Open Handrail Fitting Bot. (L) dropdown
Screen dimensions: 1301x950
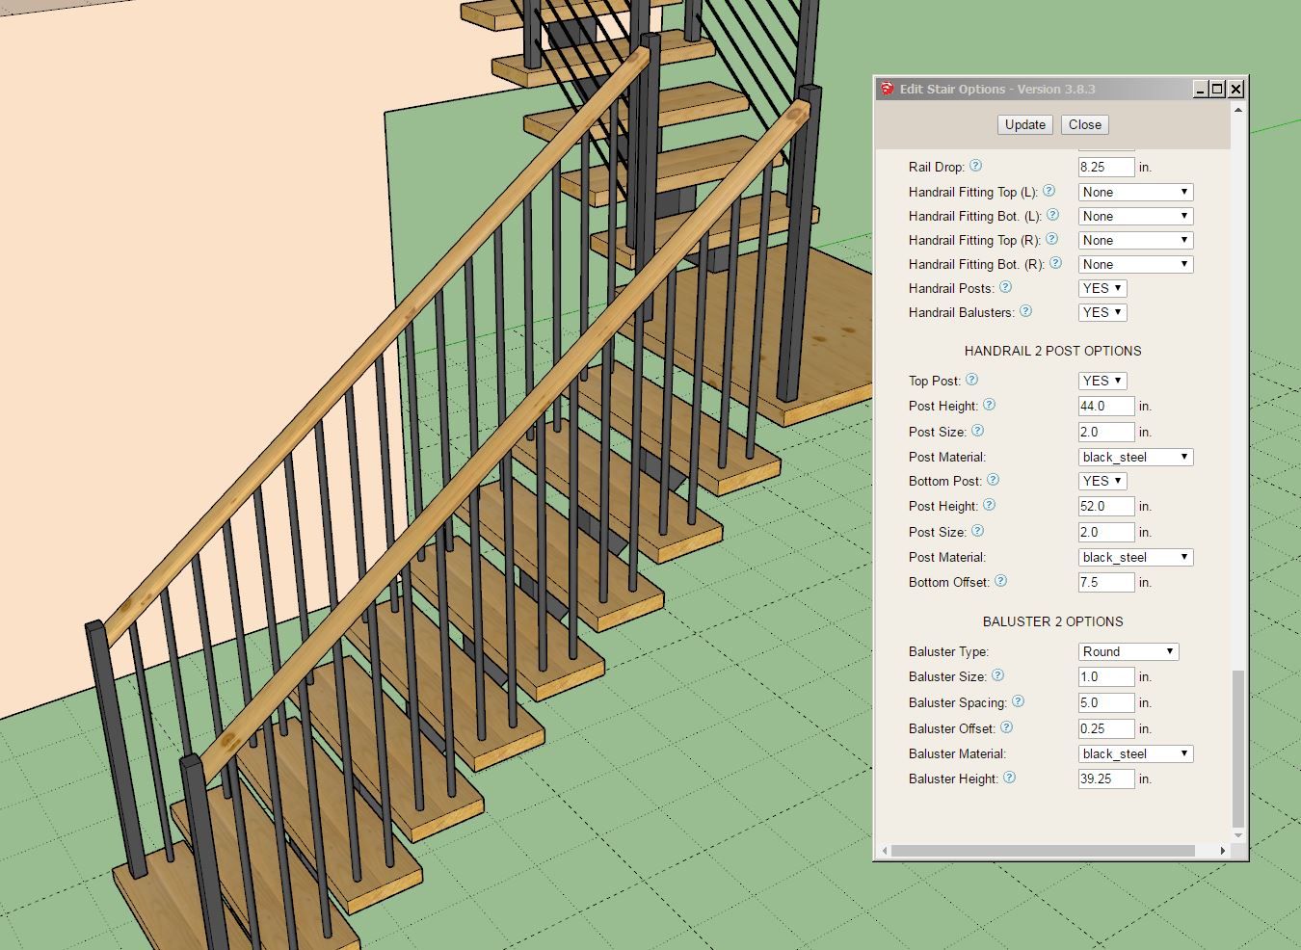[1135, 216]
